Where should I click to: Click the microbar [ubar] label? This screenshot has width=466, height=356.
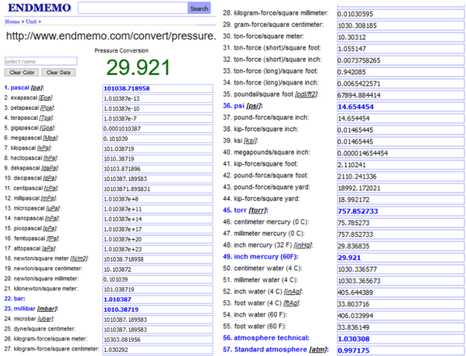[29, 319]
